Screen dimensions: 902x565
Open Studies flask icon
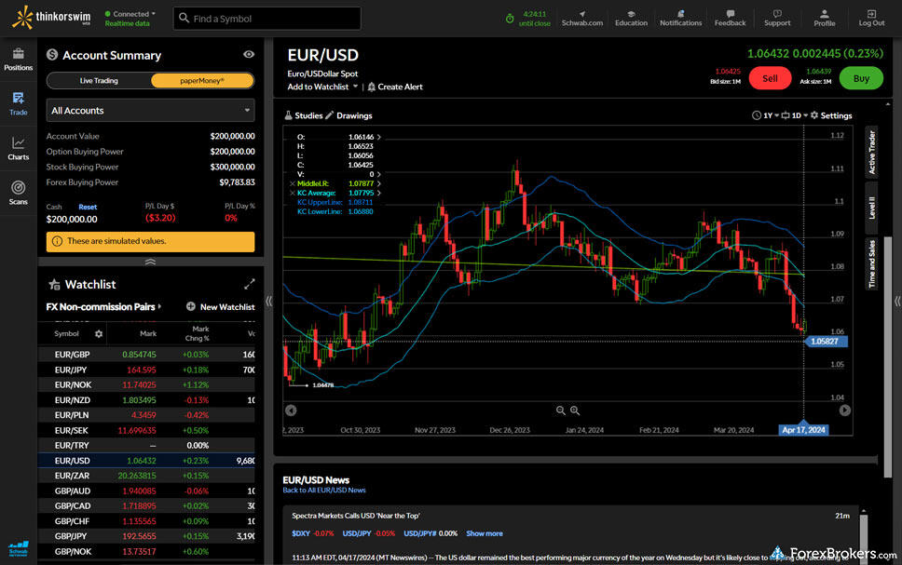point(288,115)
